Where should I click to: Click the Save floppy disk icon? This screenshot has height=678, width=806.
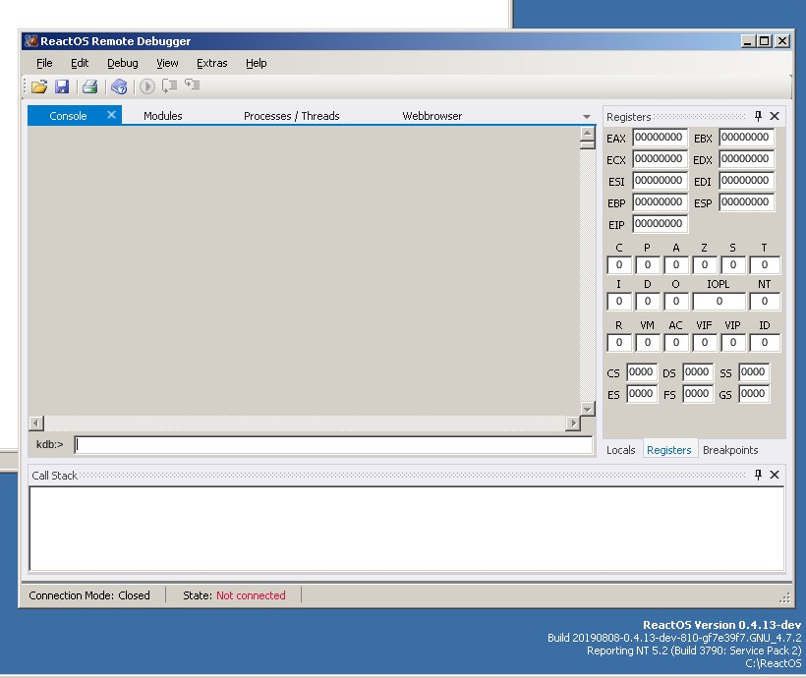tap(62, 86)
